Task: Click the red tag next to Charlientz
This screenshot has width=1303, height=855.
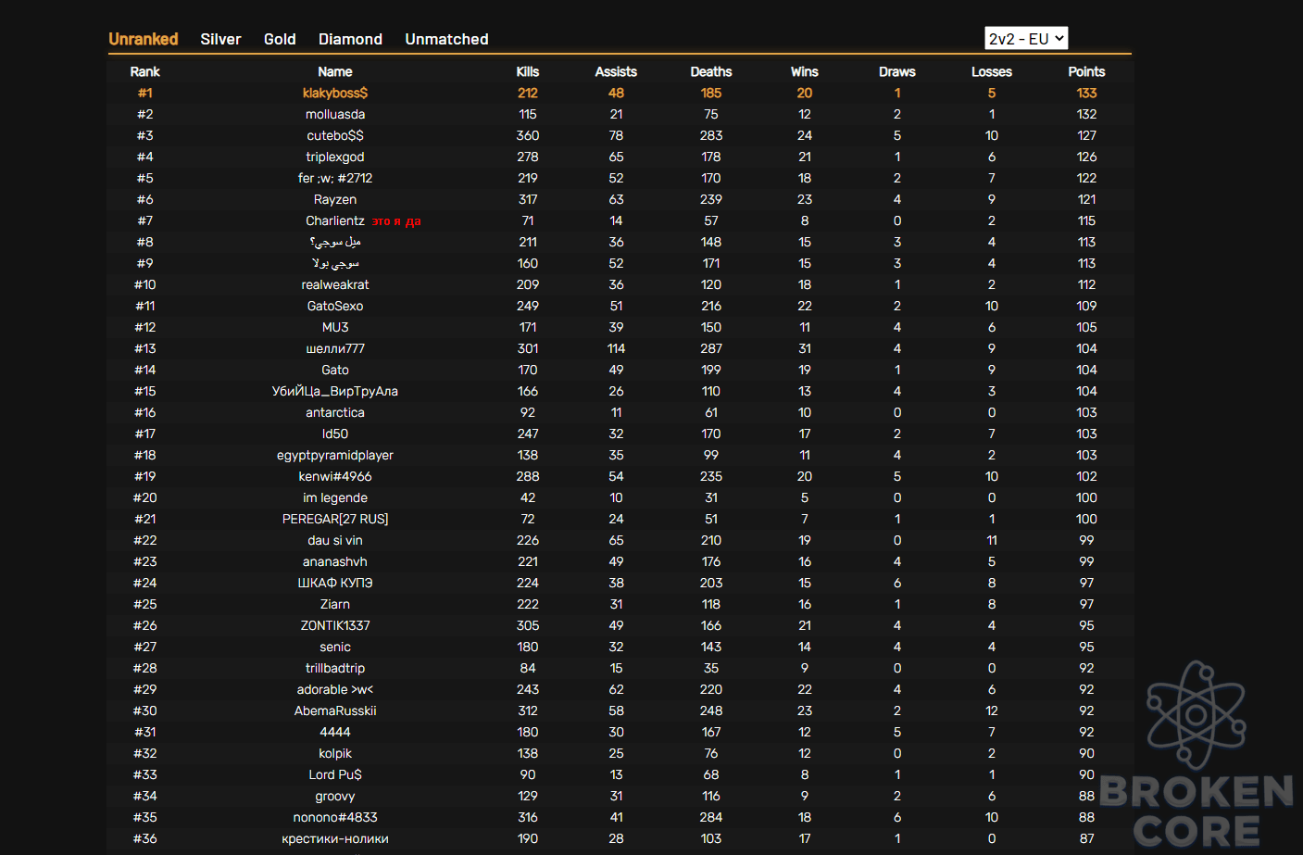Action: [396, 221]
